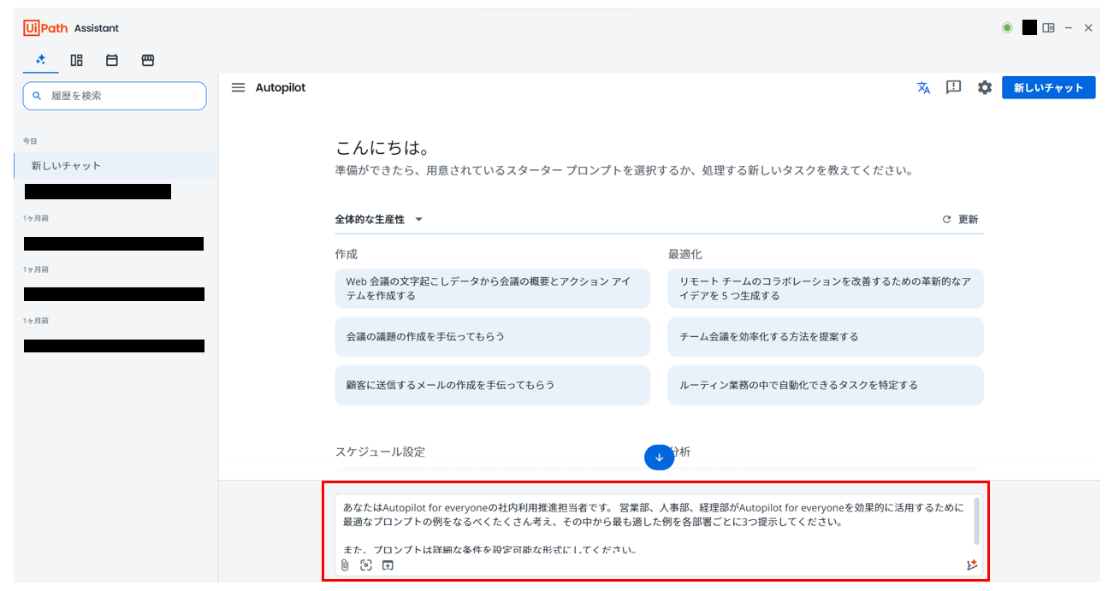Pick the 顧客に送信するメールの作成 prompt card

tap(492, 385)
